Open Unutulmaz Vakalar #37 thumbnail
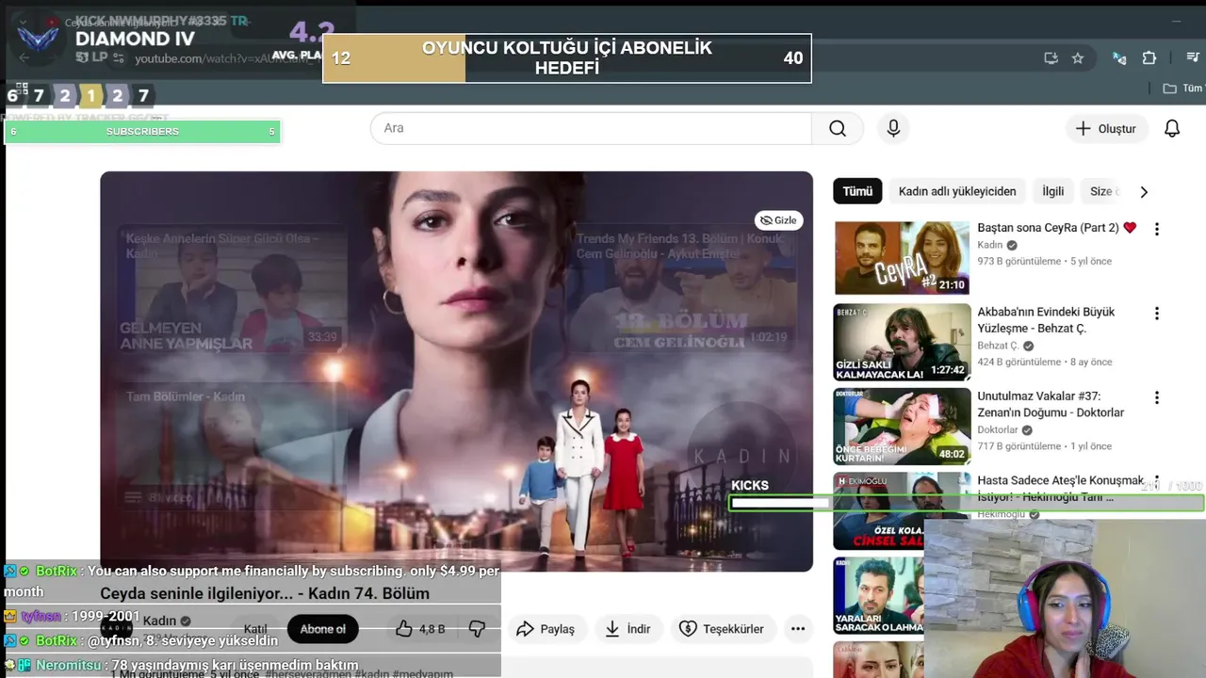Screen dimensions: 1206x678 coord(902,427)
